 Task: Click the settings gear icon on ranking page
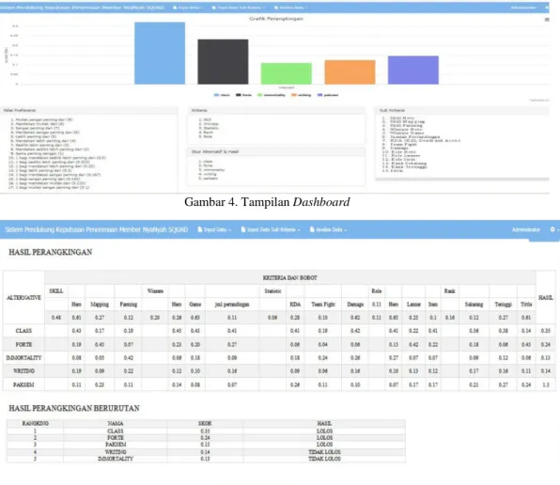552,229
